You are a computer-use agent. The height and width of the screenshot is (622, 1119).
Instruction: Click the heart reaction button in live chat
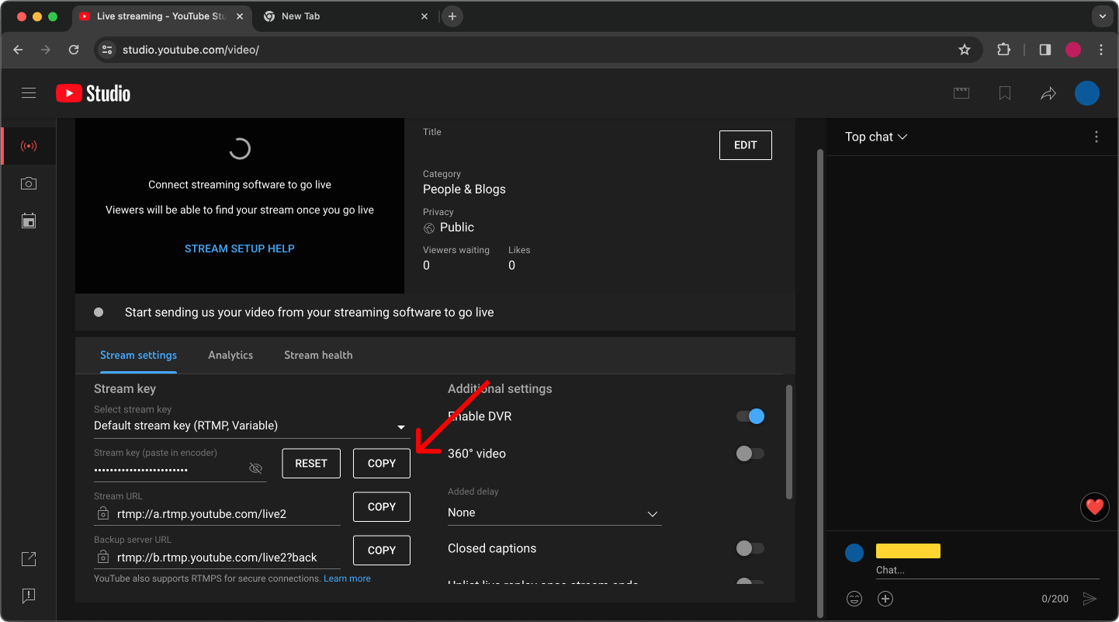click(1095, 507)
